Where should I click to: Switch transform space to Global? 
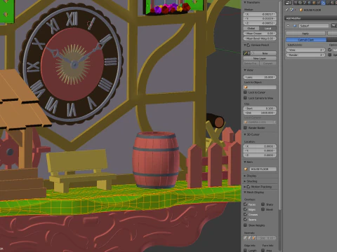tap(251, 28)
